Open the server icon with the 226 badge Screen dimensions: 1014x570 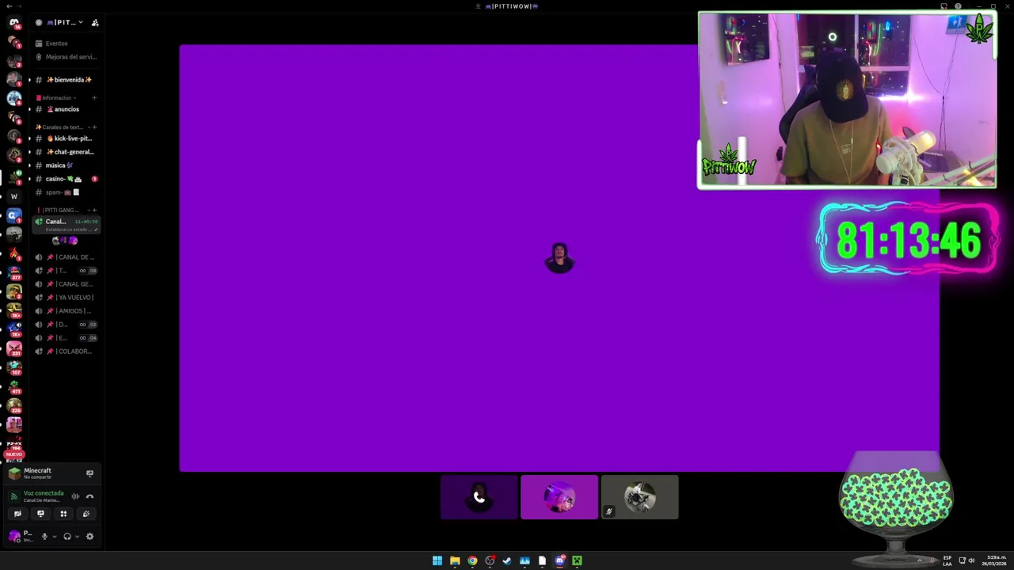click(13, 405)
